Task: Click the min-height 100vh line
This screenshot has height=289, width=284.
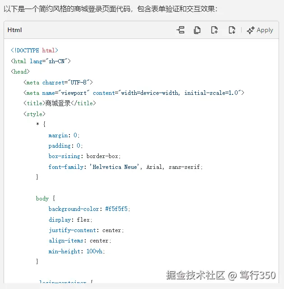Action: pyautogui.click(x=77, y=251)
